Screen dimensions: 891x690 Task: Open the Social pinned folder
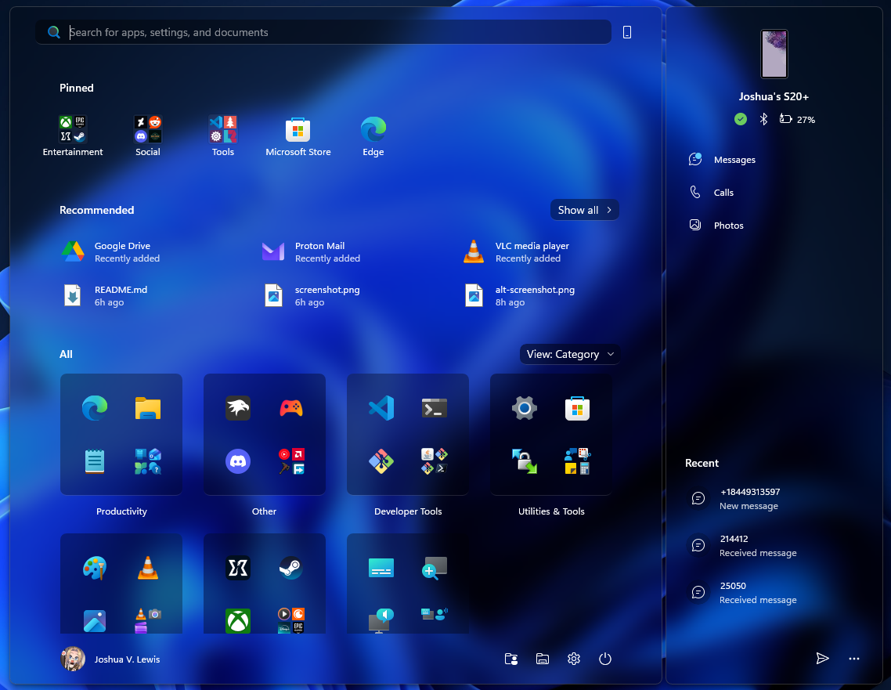click(x=148, y=135)
